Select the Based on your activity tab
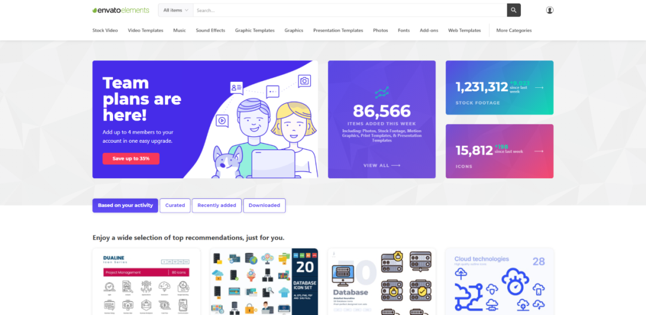The width and height of the screenshot is (646, 315). click(x=125, y=206)
